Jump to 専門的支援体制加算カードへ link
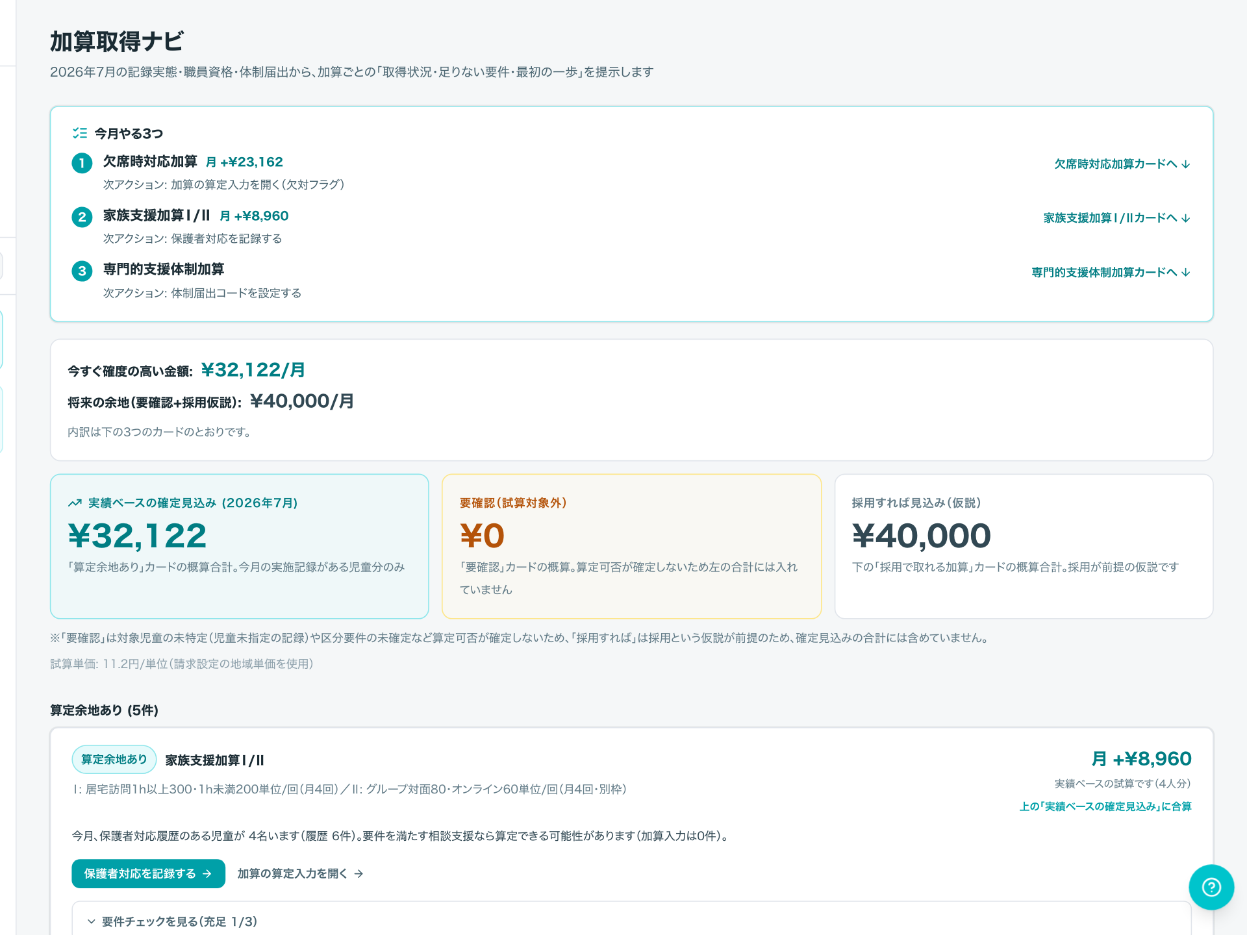This screenshot has width=1247, height=935. 1111,272
